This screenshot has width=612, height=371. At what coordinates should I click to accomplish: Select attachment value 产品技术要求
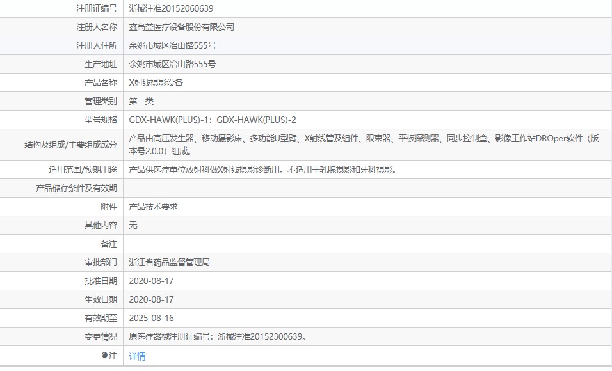(154, 207)
